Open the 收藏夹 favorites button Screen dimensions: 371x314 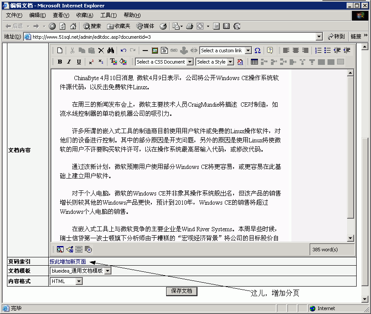coord(119,26)
